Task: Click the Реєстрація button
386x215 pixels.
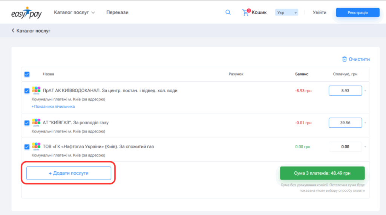Action: point(358,12)
